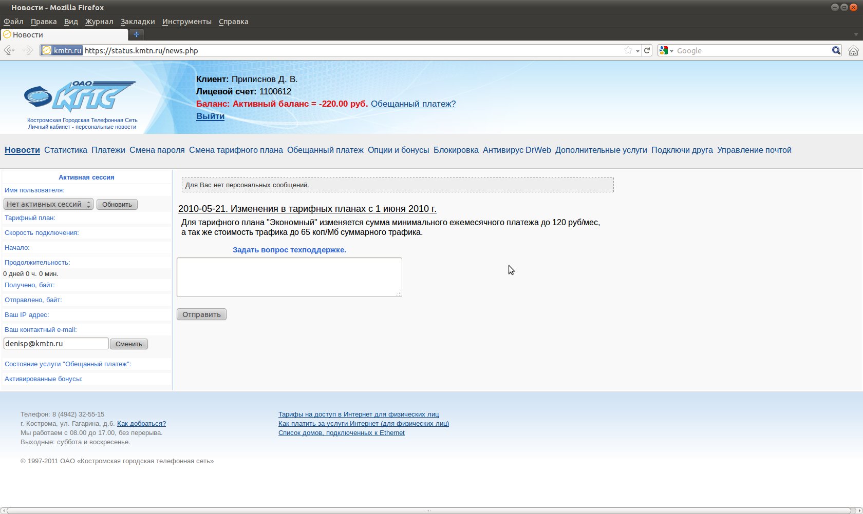863x514 pixels.
Task: Open 'Как платить за услуги Интернет' link
Action: click(x=364, y=424)
